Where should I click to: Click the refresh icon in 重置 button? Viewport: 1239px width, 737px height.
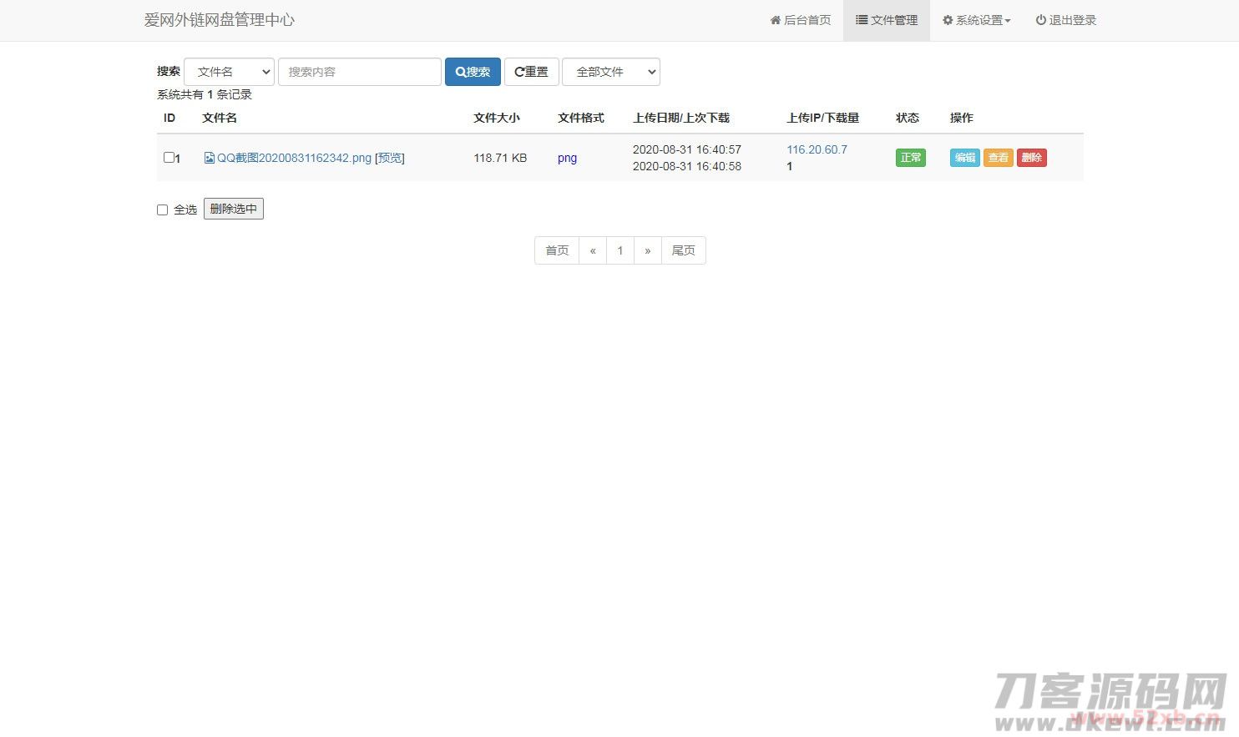(x=519, y=72)
